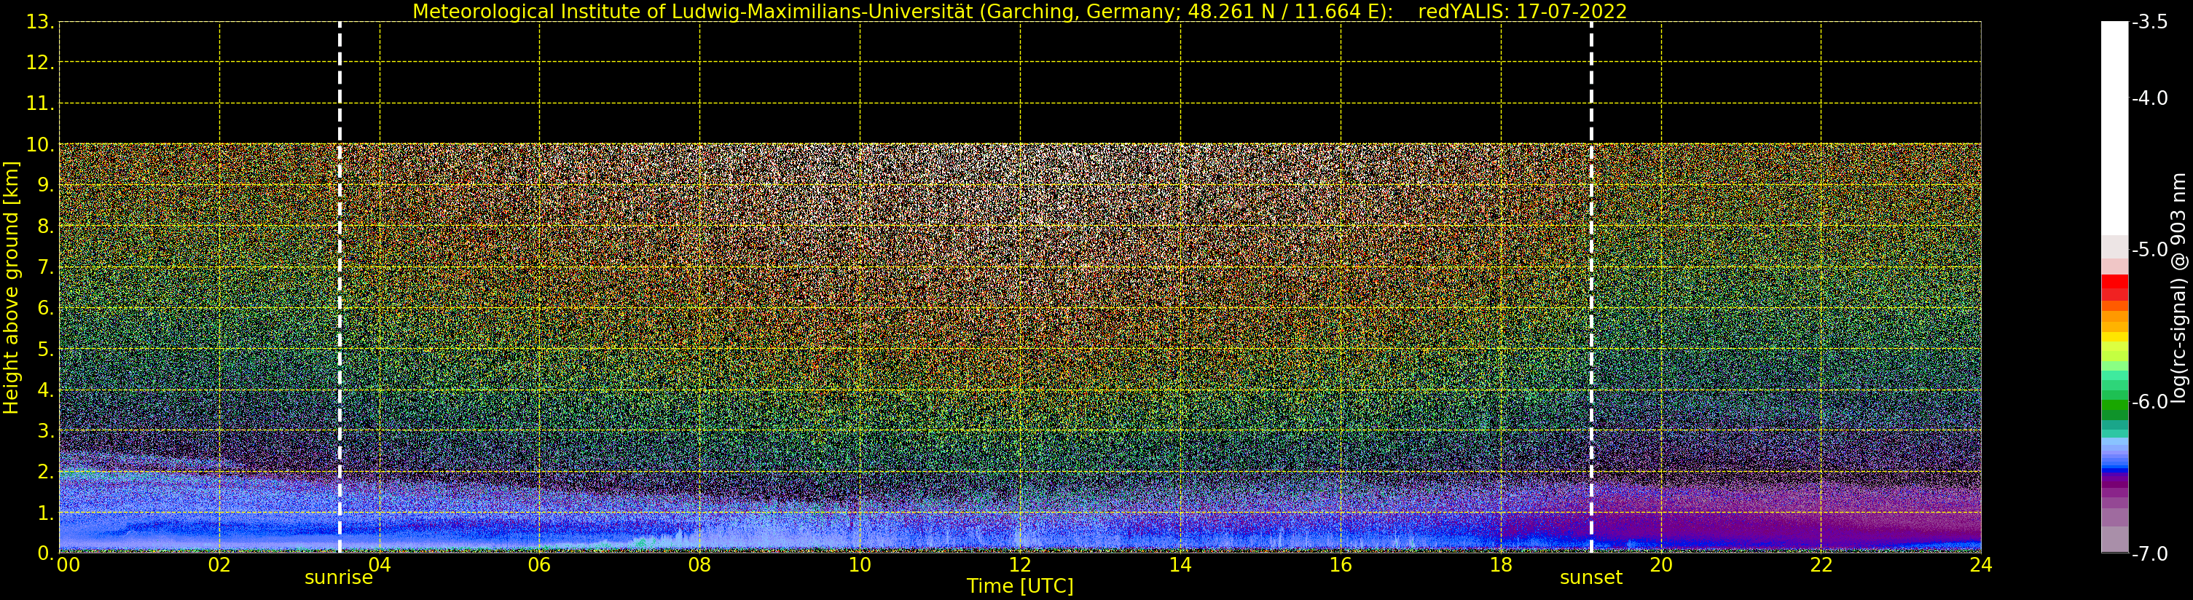Click the height axis tick label '11.'
The height and width of the screenshot is (600, 2193).
pyautogui.click(x=40, y=104)
